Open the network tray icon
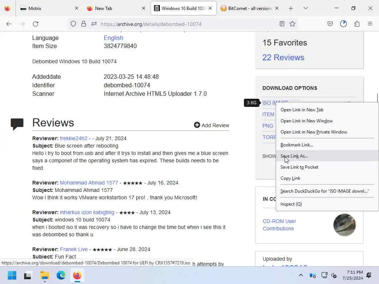Viewport: 379px width, 284px height. pyautogui.click(x=324, y=275)
